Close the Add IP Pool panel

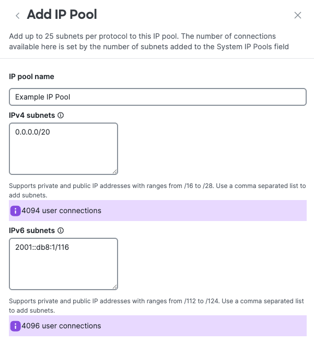tap(298, 15)
